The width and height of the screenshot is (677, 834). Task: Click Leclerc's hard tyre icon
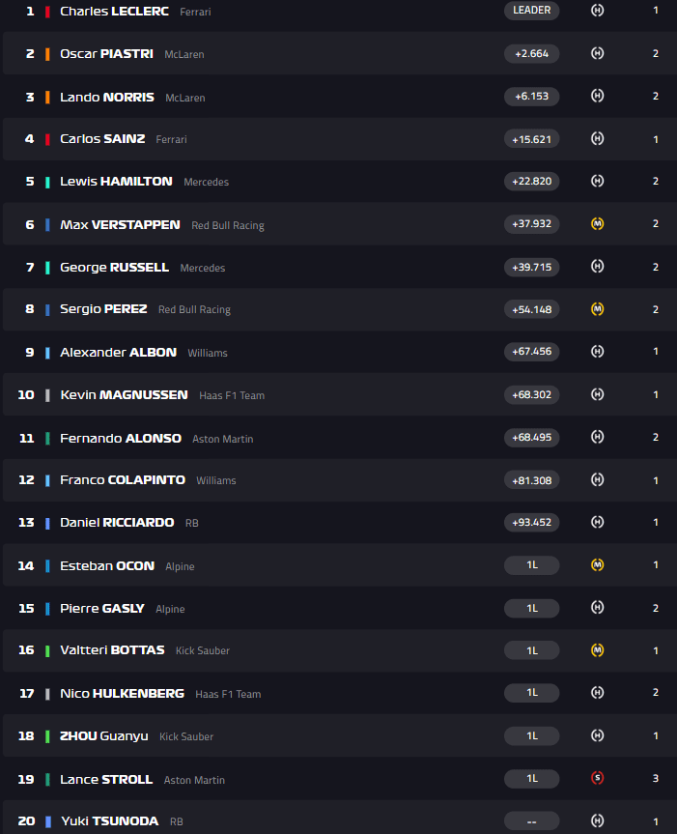tap(597, 11)
